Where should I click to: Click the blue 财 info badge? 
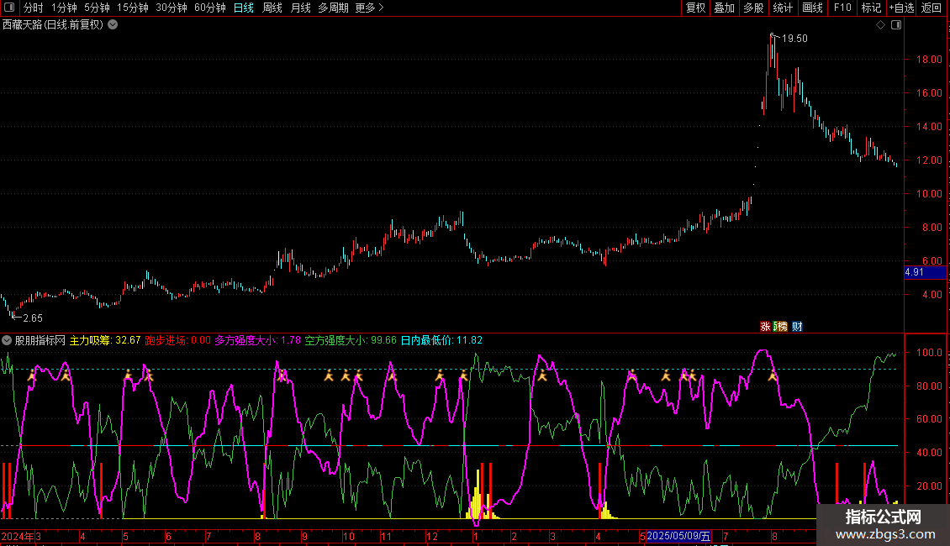tap(797, 327)
